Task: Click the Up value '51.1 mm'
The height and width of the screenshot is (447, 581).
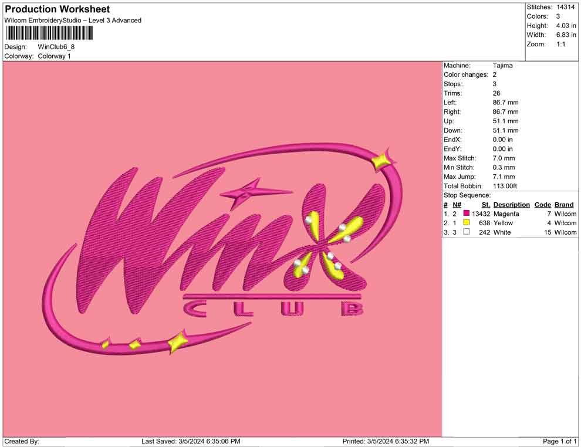Action: (x=505, y=121)
